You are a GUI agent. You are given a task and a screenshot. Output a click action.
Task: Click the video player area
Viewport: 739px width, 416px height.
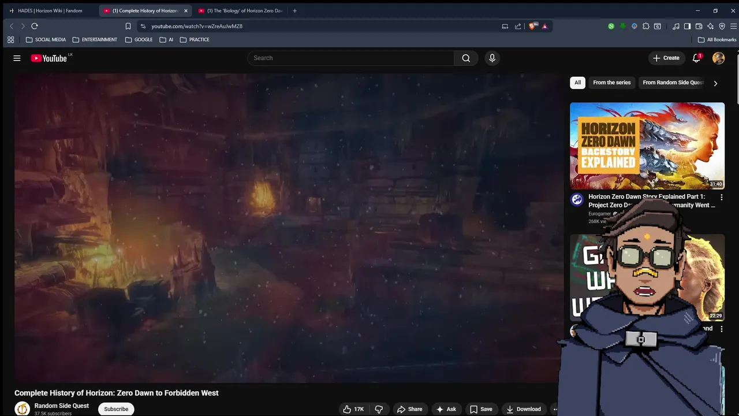coord(289,228)
